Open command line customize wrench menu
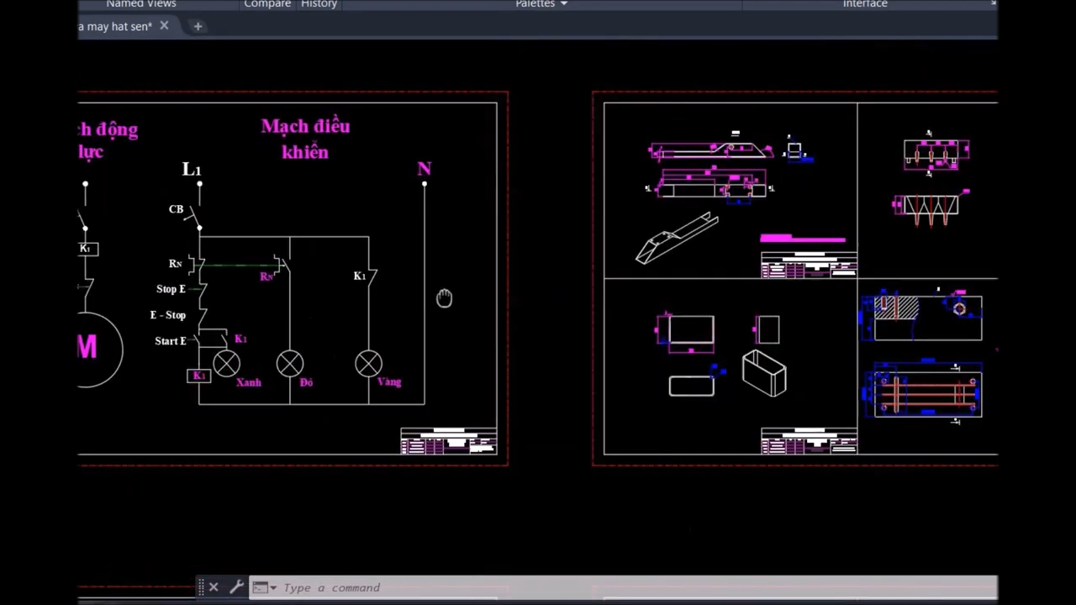This screenshot has height=605, width=1076. [x=236, y=587]
